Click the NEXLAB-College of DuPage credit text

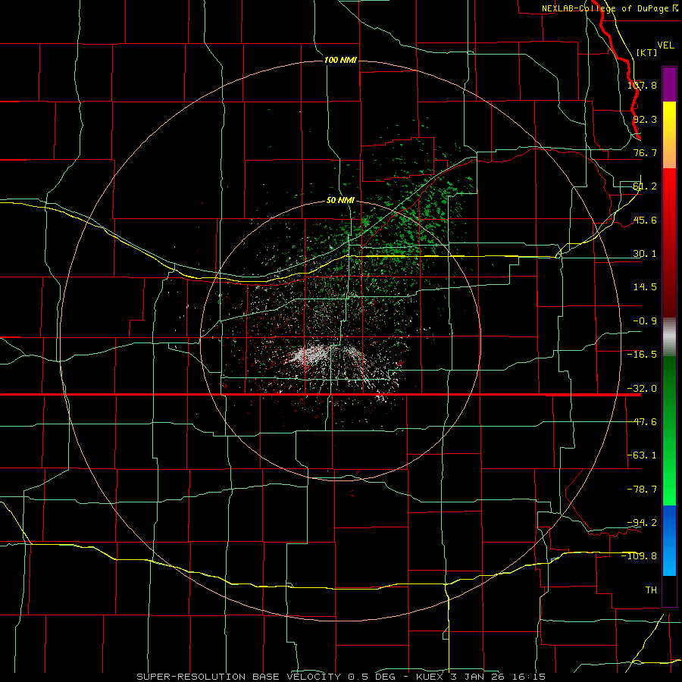click(x=609, y=8)
